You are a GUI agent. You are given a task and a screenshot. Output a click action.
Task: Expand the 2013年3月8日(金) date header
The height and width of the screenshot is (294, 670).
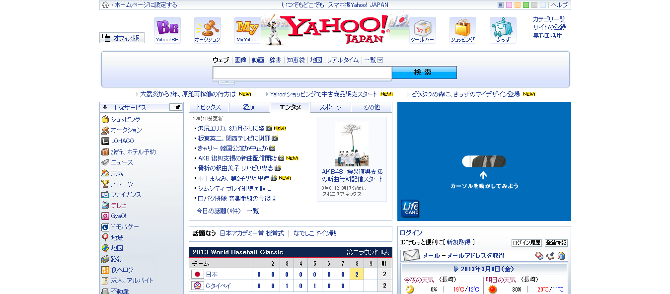[x=485, y=269]
